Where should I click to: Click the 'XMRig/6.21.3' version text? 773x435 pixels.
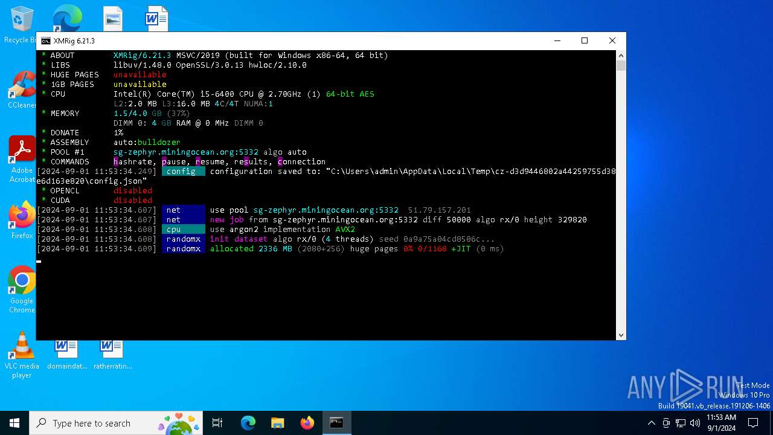point(143,55)
